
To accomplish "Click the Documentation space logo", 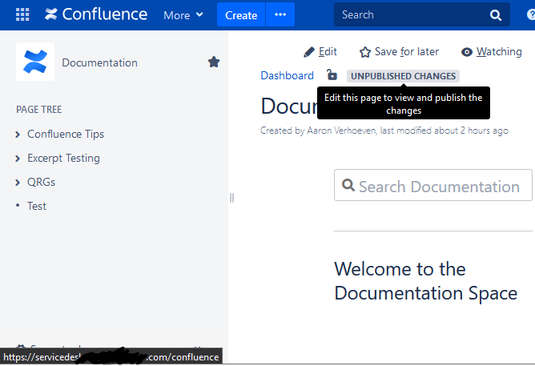I will coord(35,62).
